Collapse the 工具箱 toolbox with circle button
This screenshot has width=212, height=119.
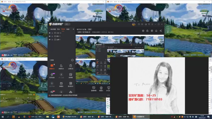(x=72, y=60)
